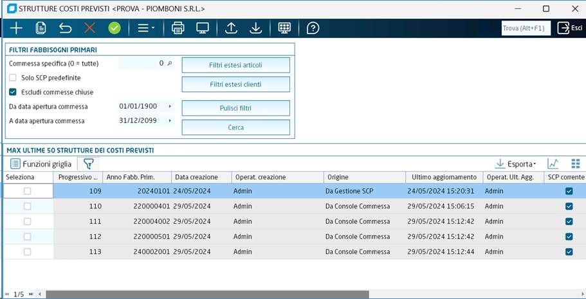Screen dimensions: 586x299
Task: Click the add new record plus icon
Action: click(16, 28)
